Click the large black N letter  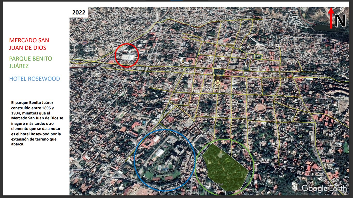[x=340, y=21]
